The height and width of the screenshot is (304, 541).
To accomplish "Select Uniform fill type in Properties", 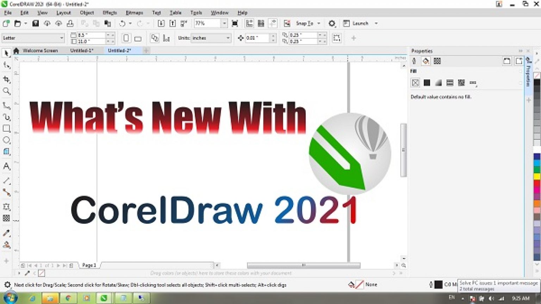I will (x=427, y=83).
